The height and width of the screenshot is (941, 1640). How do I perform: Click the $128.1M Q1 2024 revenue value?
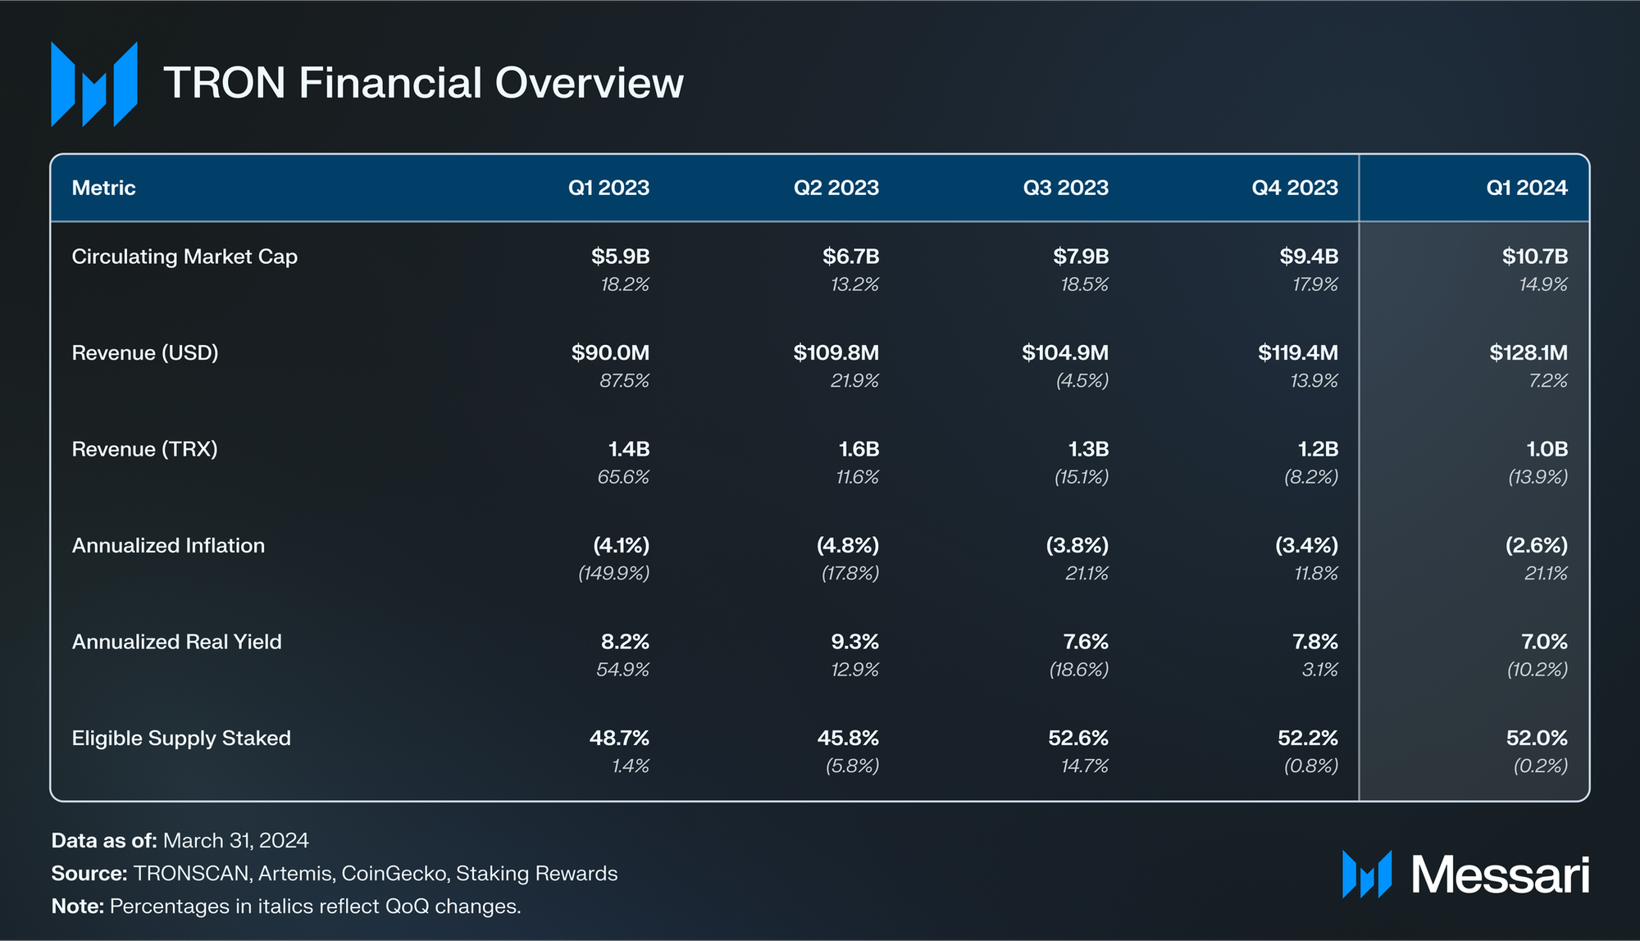1528,353
